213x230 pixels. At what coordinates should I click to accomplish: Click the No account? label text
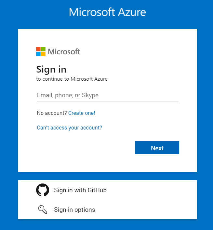[x=52, y=113]
